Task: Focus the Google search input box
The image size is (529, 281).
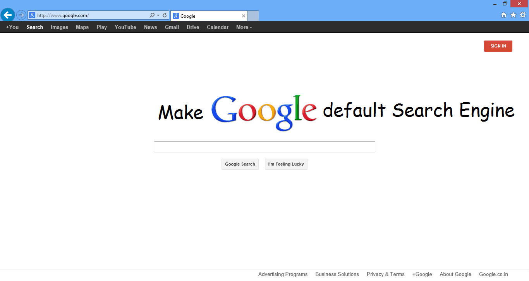Action: click(264, 147)
